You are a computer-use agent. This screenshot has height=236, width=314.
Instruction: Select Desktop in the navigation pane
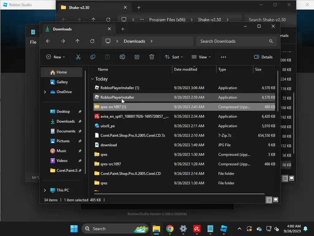62,112
